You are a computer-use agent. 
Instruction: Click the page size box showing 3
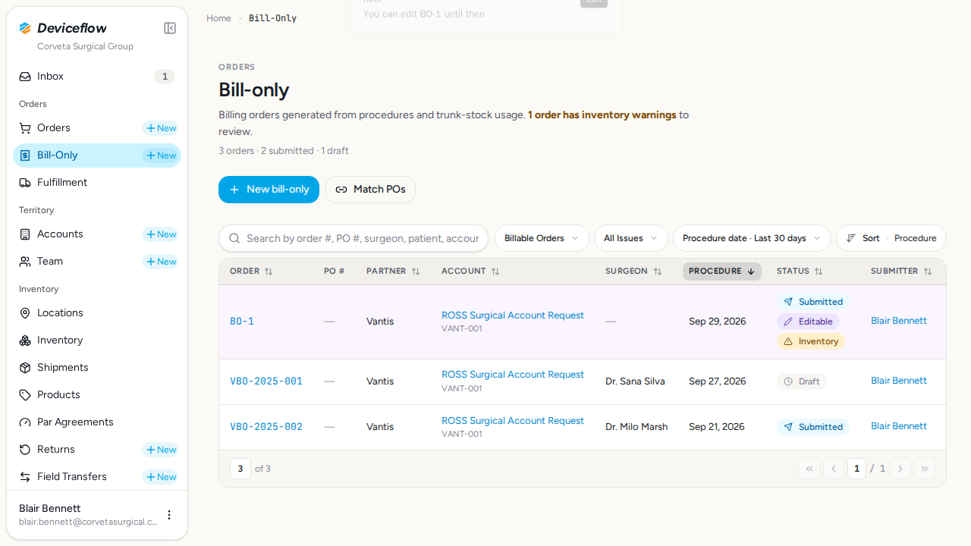pos(240,469)
